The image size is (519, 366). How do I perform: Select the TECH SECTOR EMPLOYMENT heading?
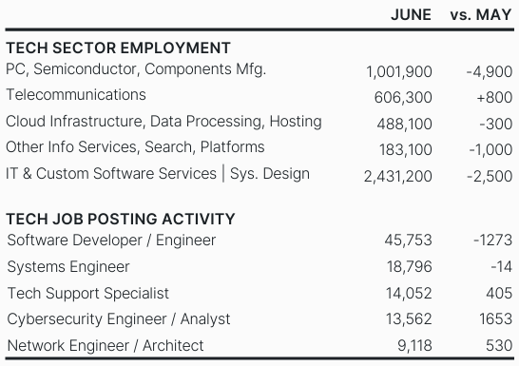(118, 48)
